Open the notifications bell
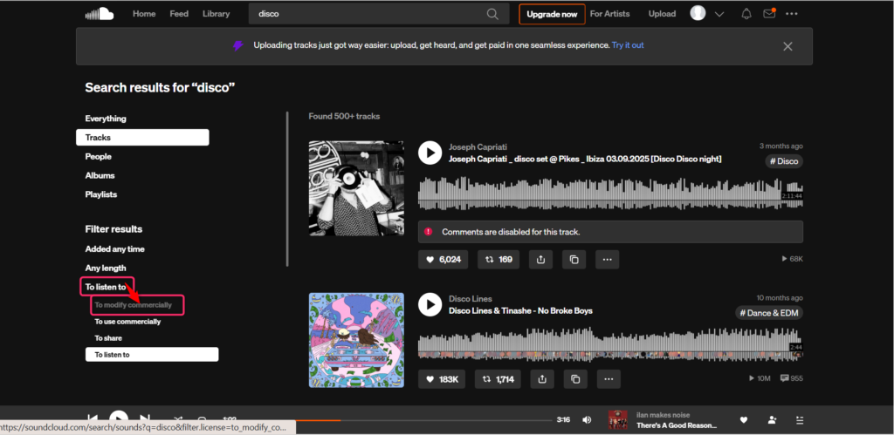Screen dimensions: 894x435 746,14
